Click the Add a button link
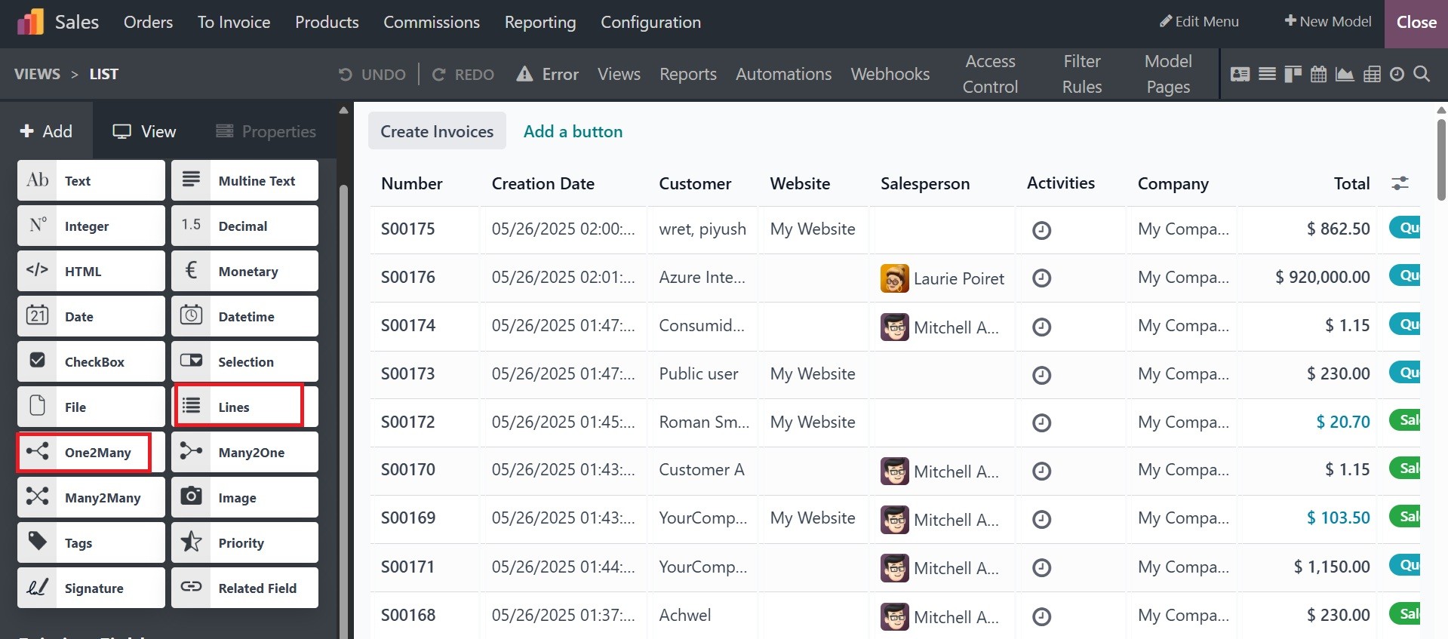 (x=573, y=131)
